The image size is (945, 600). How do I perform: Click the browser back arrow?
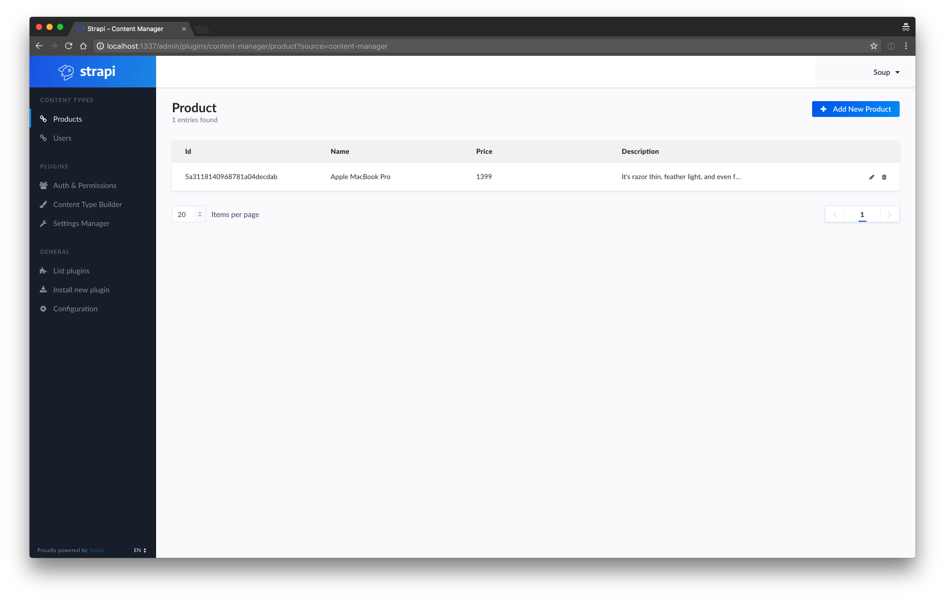(39, 46)
